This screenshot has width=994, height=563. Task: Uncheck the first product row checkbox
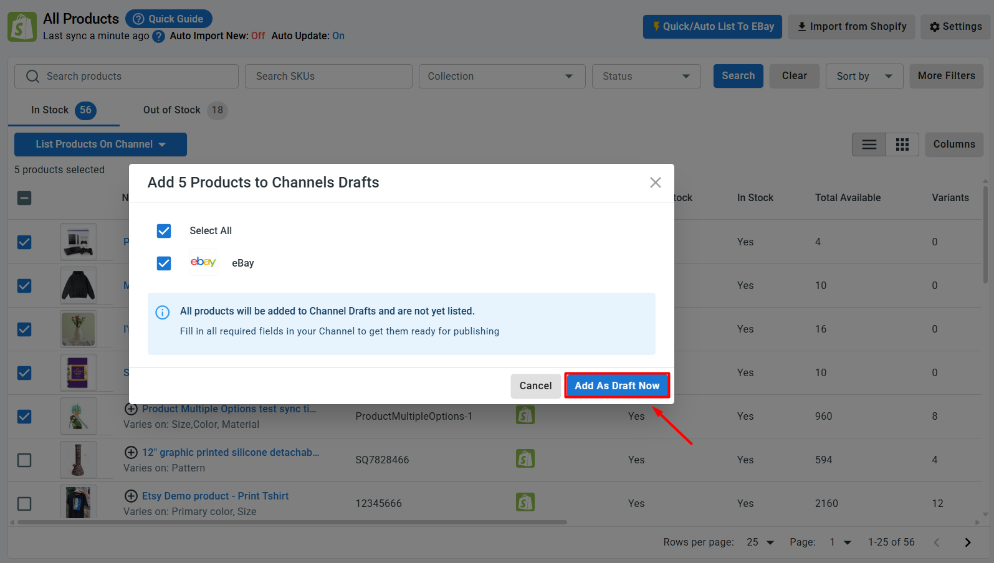coord(24,242)
